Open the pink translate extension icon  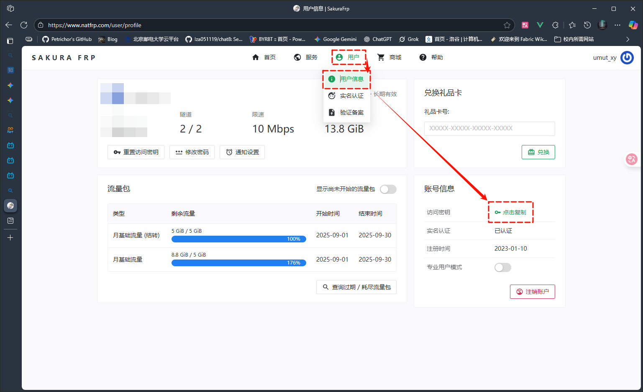(525, 25)
